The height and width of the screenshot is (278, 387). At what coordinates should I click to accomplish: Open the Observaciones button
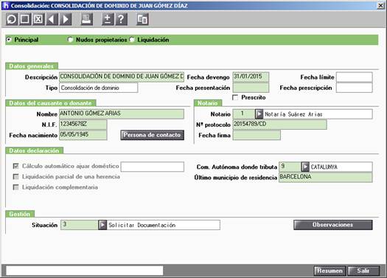coord(333,225)
